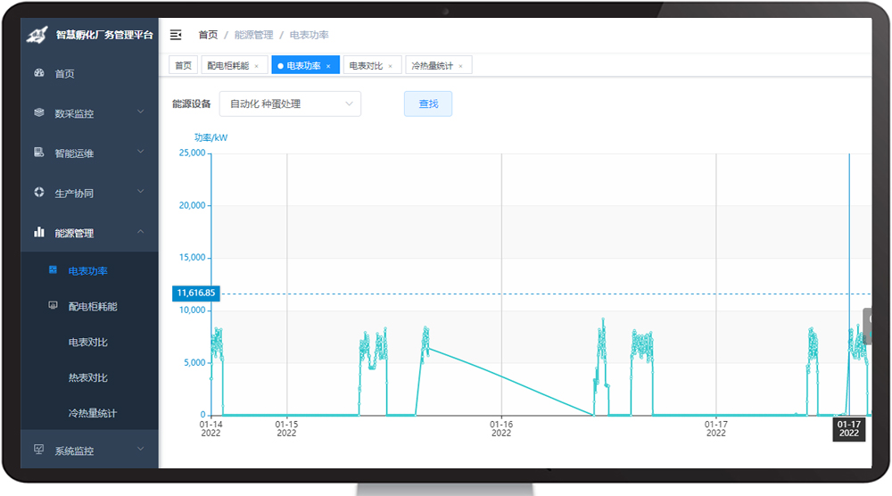Screen dimensions: 892x496
Task: Click the monitor icon beside 配电柜耗能
Action: [53, 305]
